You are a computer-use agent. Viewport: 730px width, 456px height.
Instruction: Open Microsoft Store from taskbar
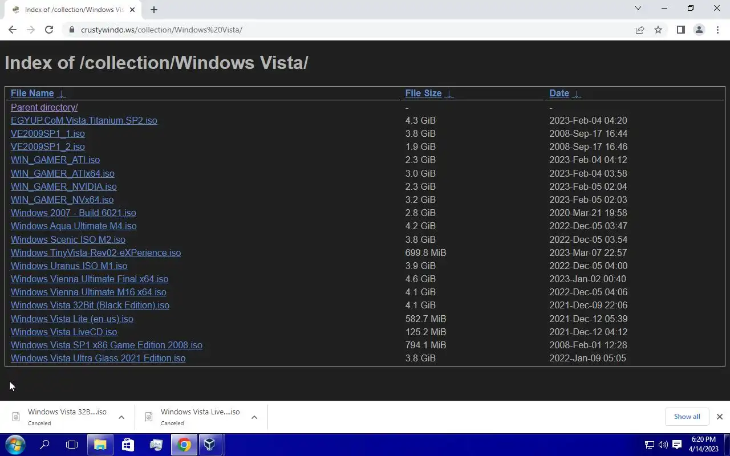tap(128, 445)
